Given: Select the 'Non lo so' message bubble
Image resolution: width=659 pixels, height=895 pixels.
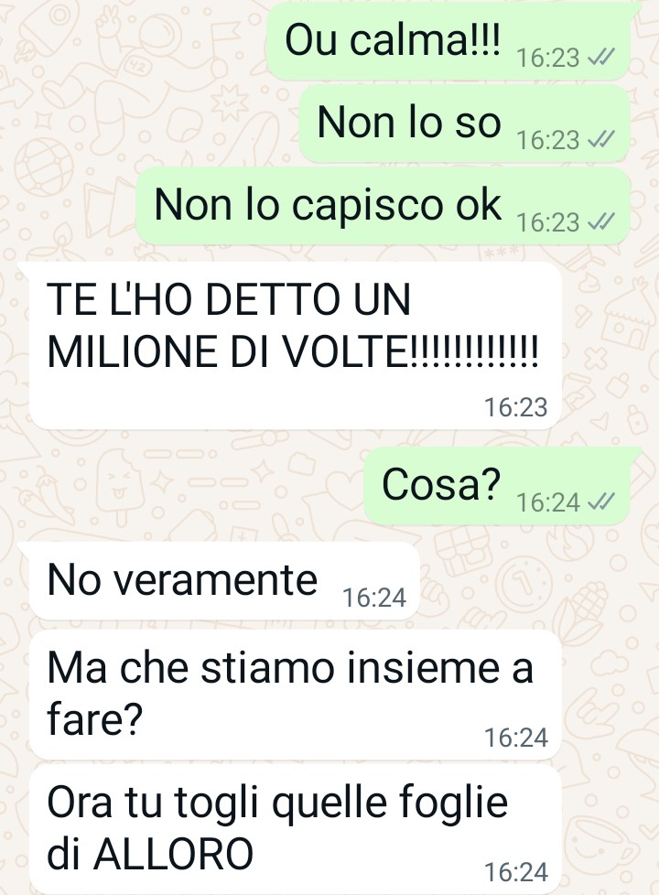Looking at the screenshot, I should (x=465, y=124).
